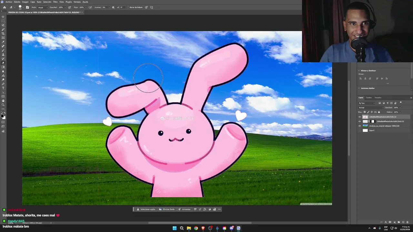Collapse the Acciones rápidas section
Image resolution: width=413 pixels, height=232 pixels.
[x=359, y=88]
